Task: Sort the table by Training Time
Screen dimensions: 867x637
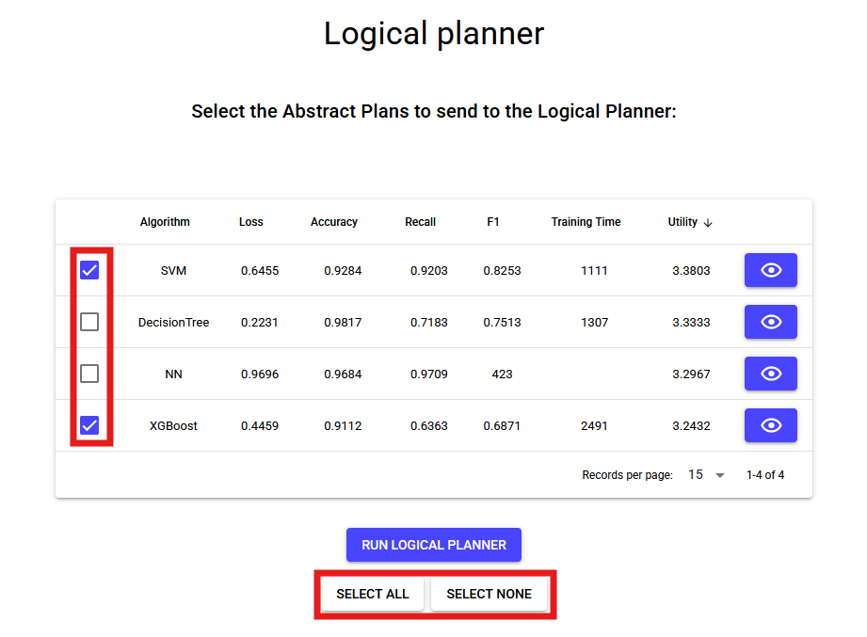Action: (586, 222)
